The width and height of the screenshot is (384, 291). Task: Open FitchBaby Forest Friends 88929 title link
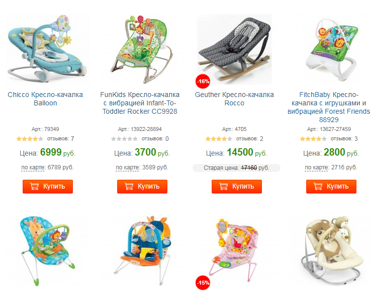coord(329,107)
